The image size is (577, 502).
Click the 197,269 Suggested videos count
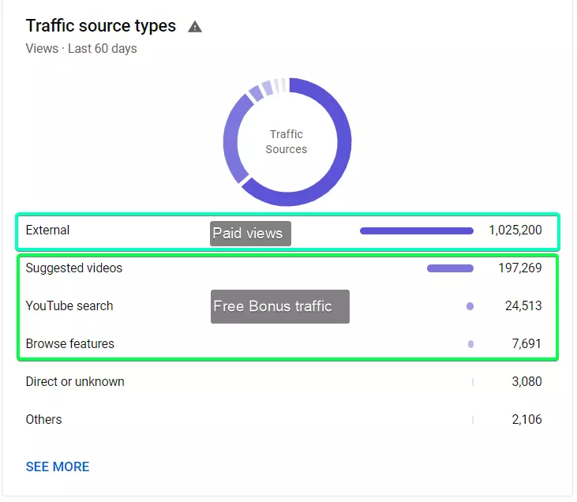[519, 268]
